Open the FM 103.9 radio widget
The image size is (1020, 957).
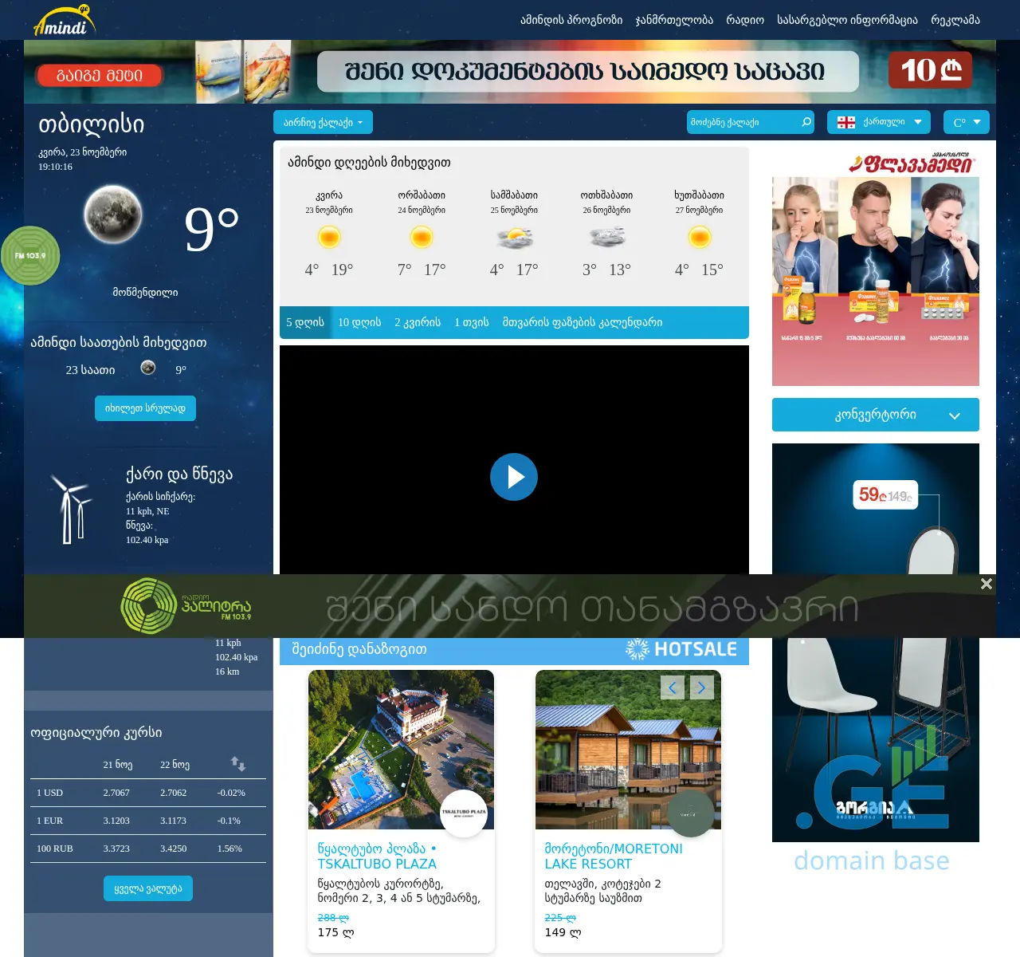tap(30, 255)
